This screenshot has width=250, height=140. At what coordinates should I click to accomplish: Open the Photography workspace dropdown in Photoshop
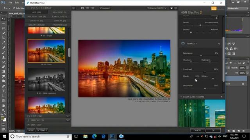point(237,8)
